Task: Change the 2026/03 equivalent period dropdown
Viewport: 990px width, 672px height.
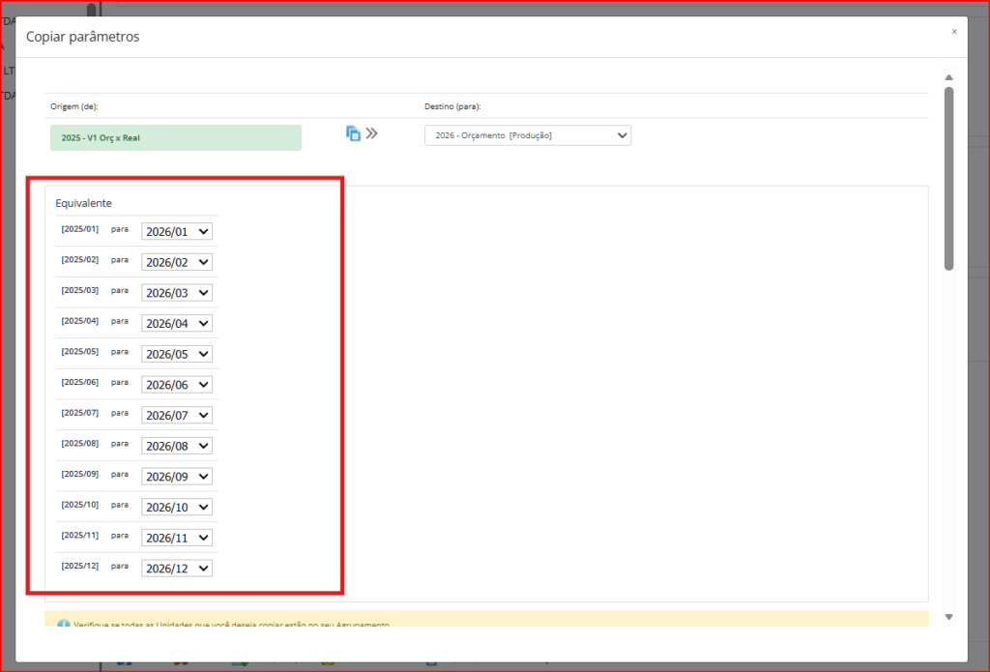Action: click(x=177, y=293)
